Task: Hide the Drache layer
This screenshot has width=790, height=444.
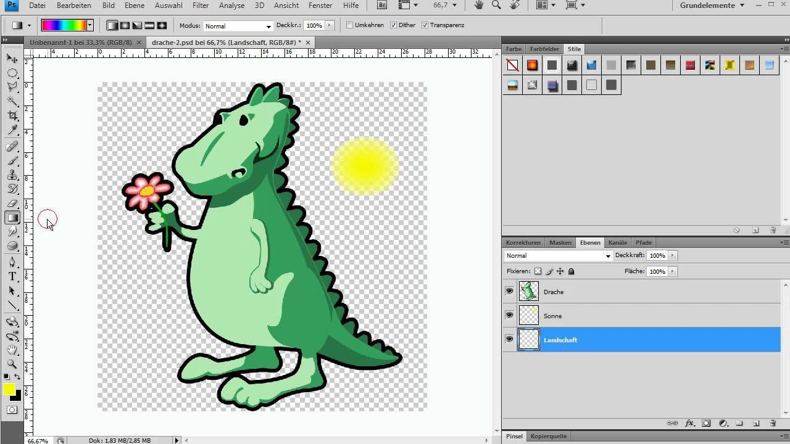Action: point(509,291)
